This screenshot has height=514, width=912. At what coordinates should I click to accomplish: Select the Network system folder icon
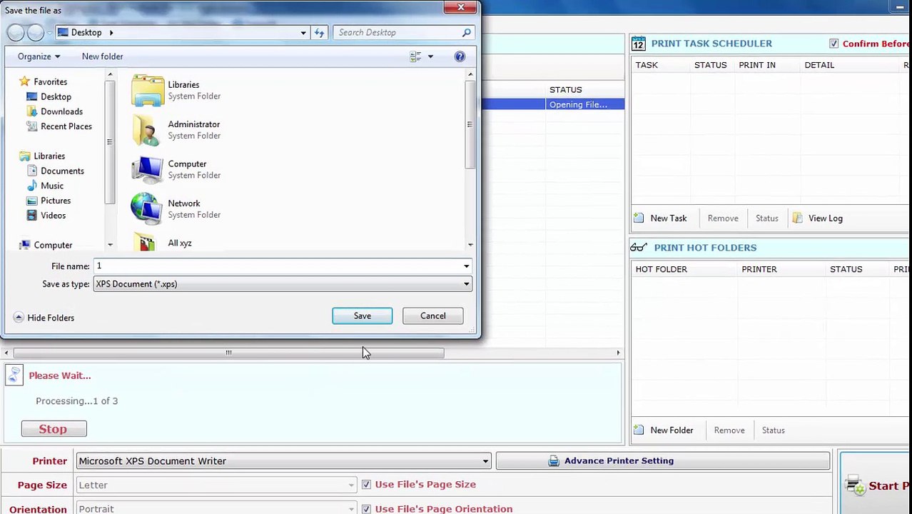coord(148,209)
